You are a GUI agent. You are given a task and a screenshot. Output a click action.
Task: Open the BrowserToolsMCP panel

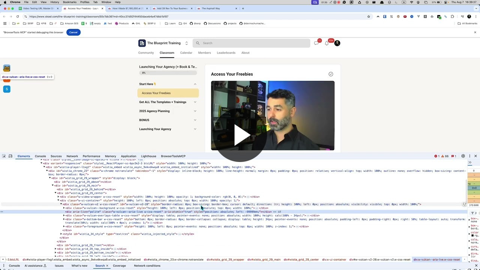pyautogui.click(x=173, y=156)
